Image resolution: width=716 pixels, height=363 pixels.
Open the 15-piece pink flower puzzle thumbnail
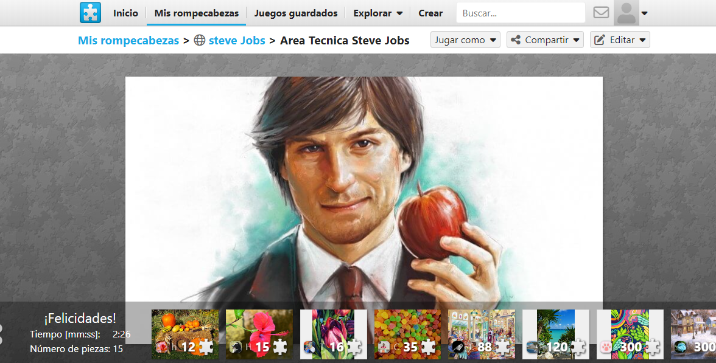click(x=259, y=334)
